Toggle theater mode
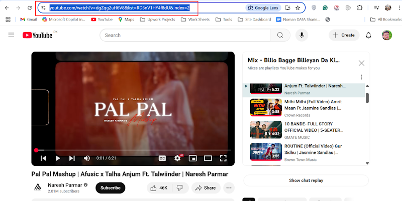This screenshot has width=402, height=201. 208,158
